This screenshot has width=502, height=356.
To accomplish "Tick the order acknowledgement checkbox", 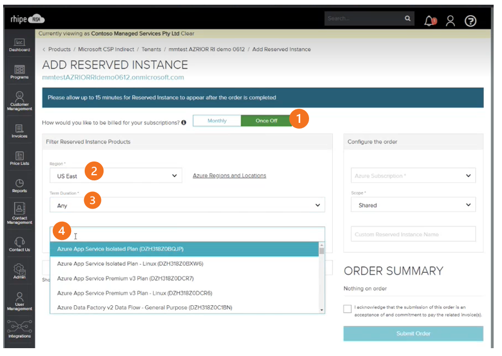I will tap(347, 309).
